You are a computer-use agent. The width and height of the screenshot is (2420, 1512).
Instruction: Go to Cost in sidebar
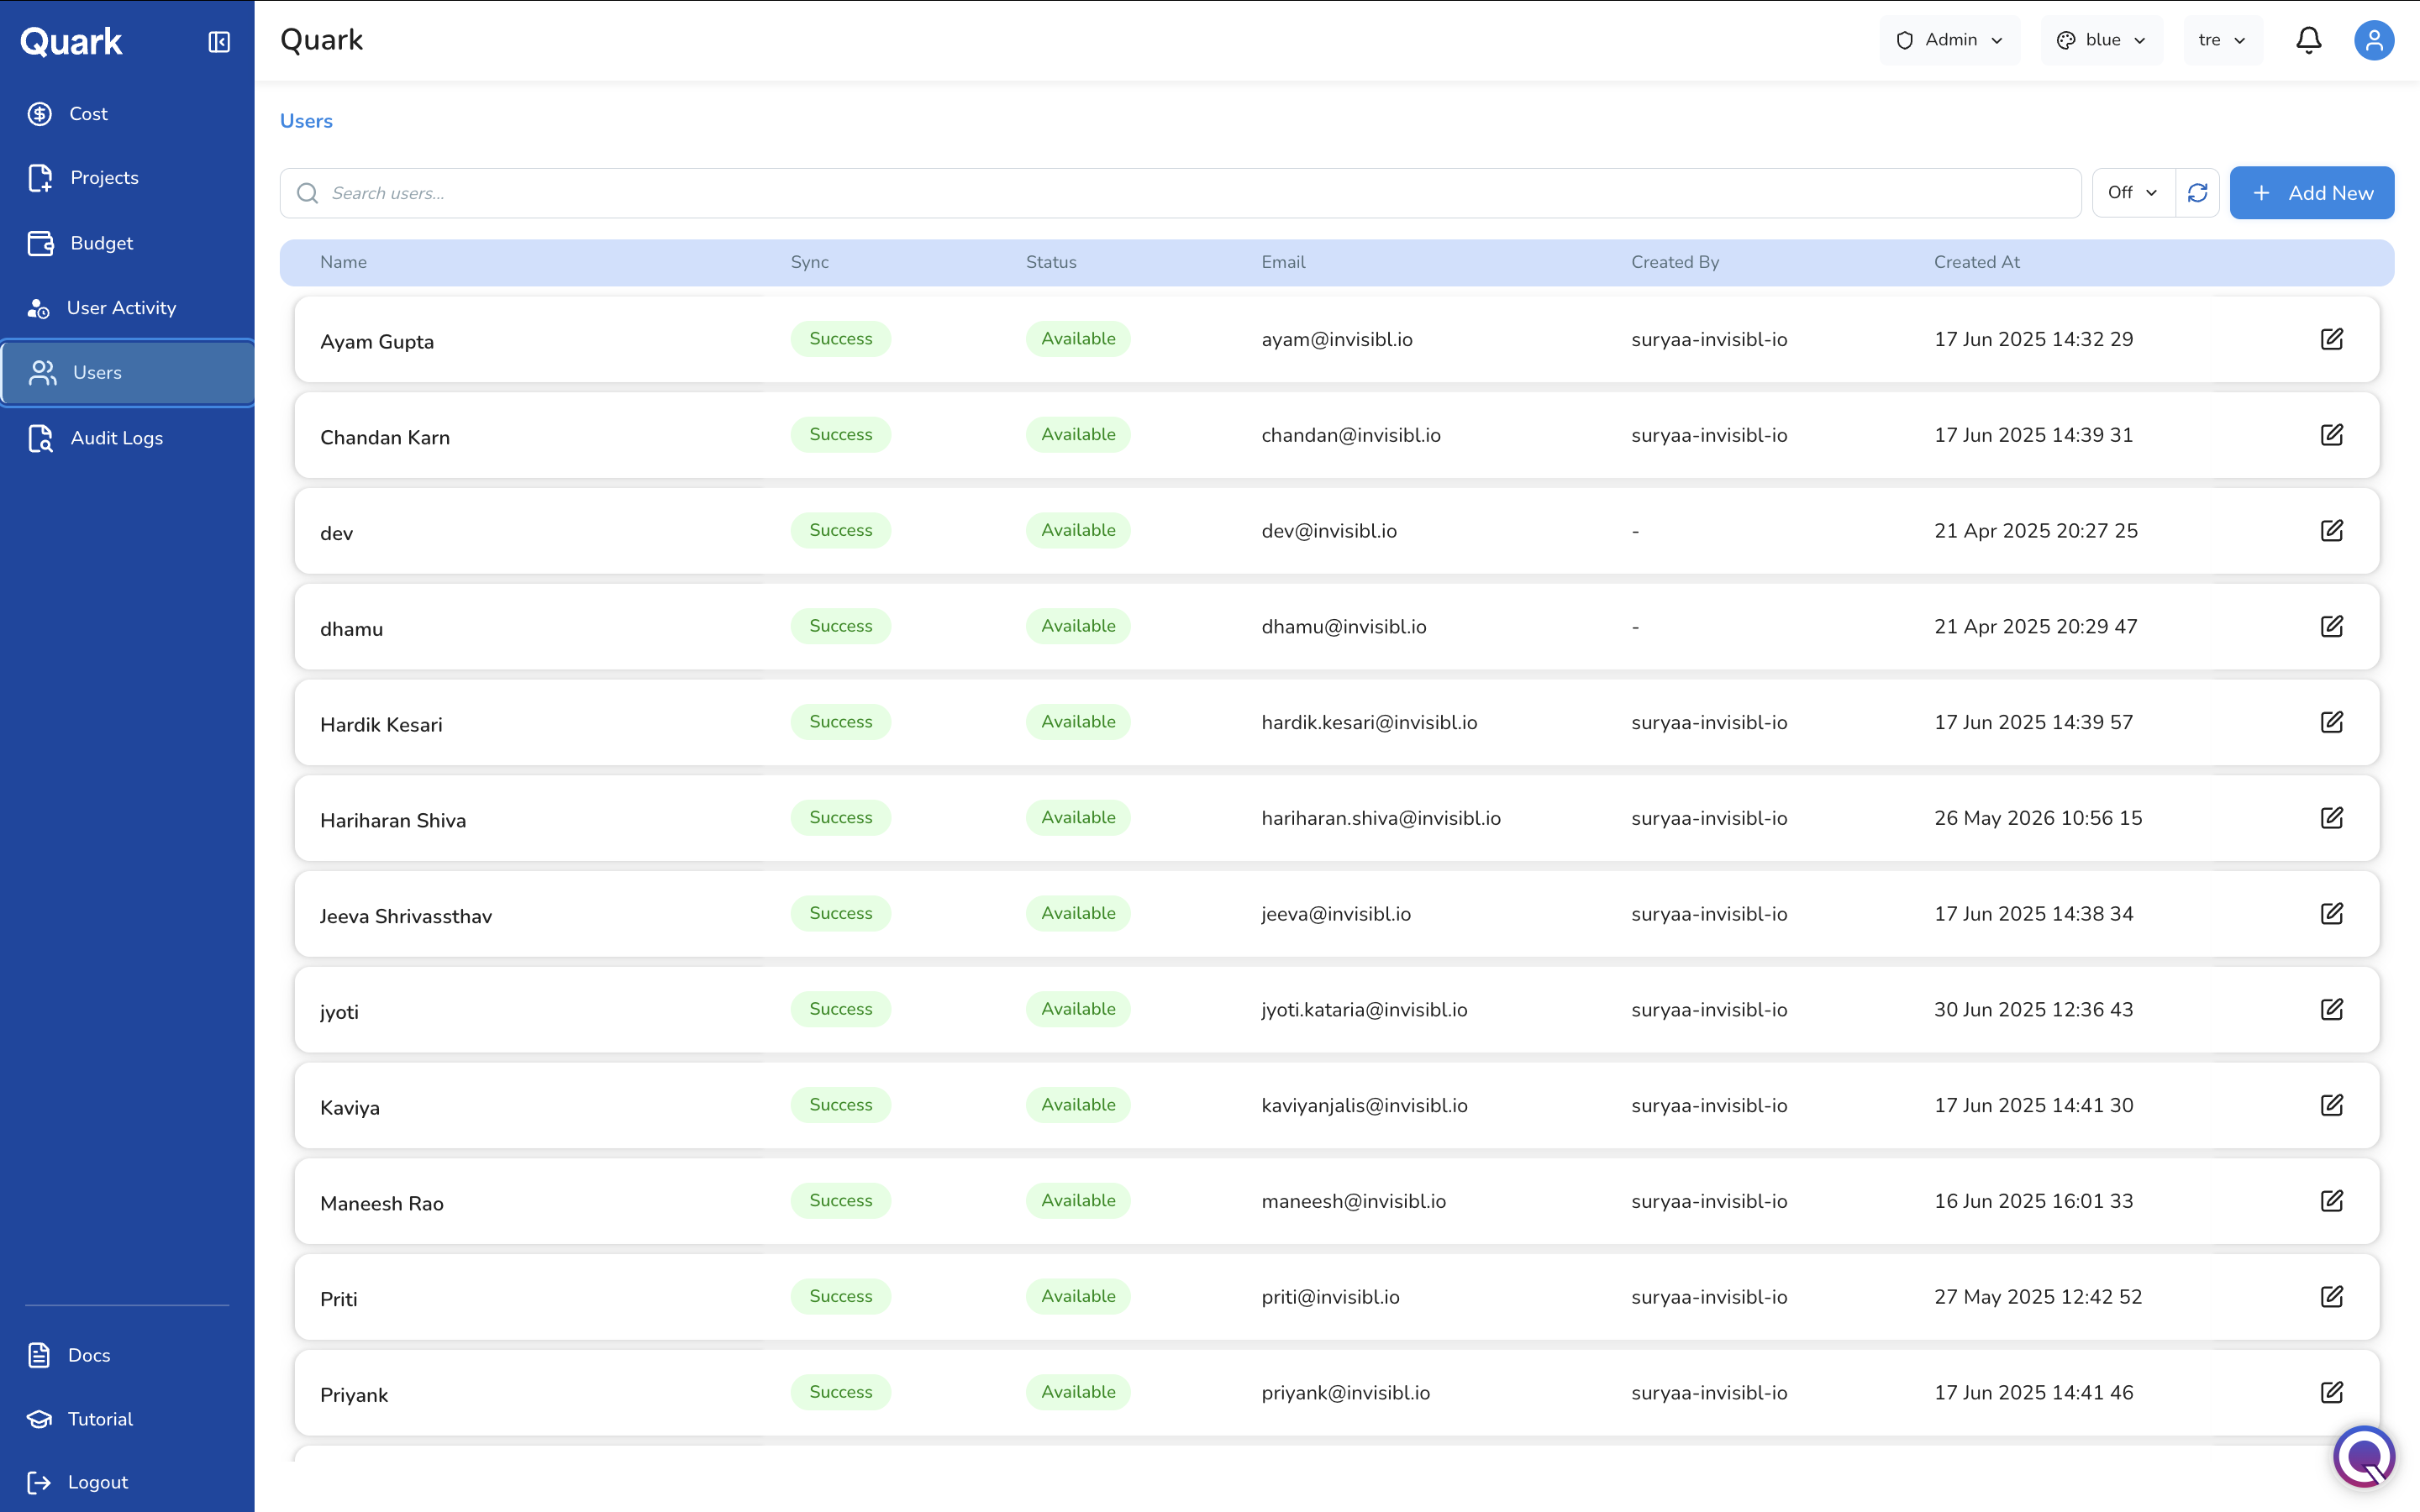point(127,114)
